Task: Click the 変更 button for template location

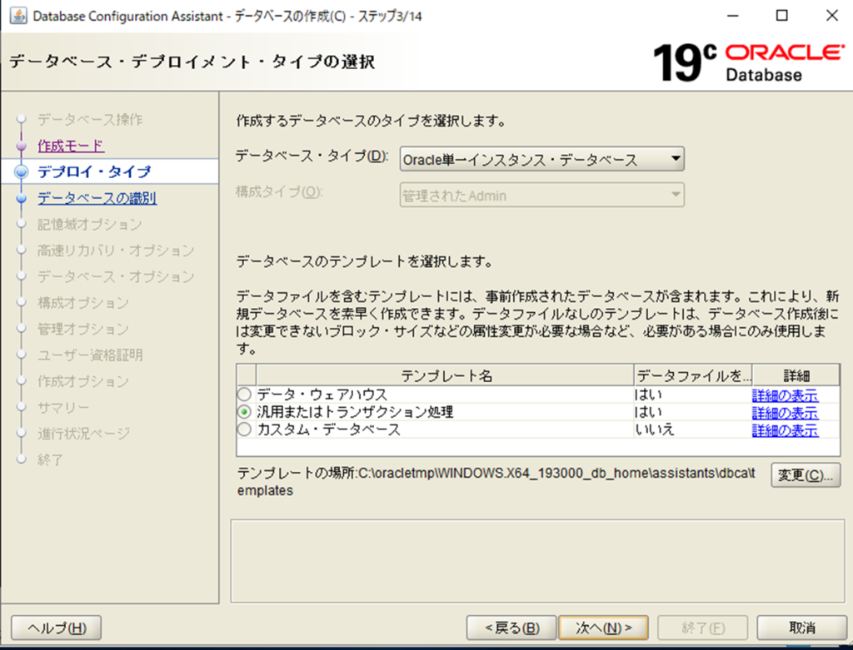Action: [x=805, y=475]
